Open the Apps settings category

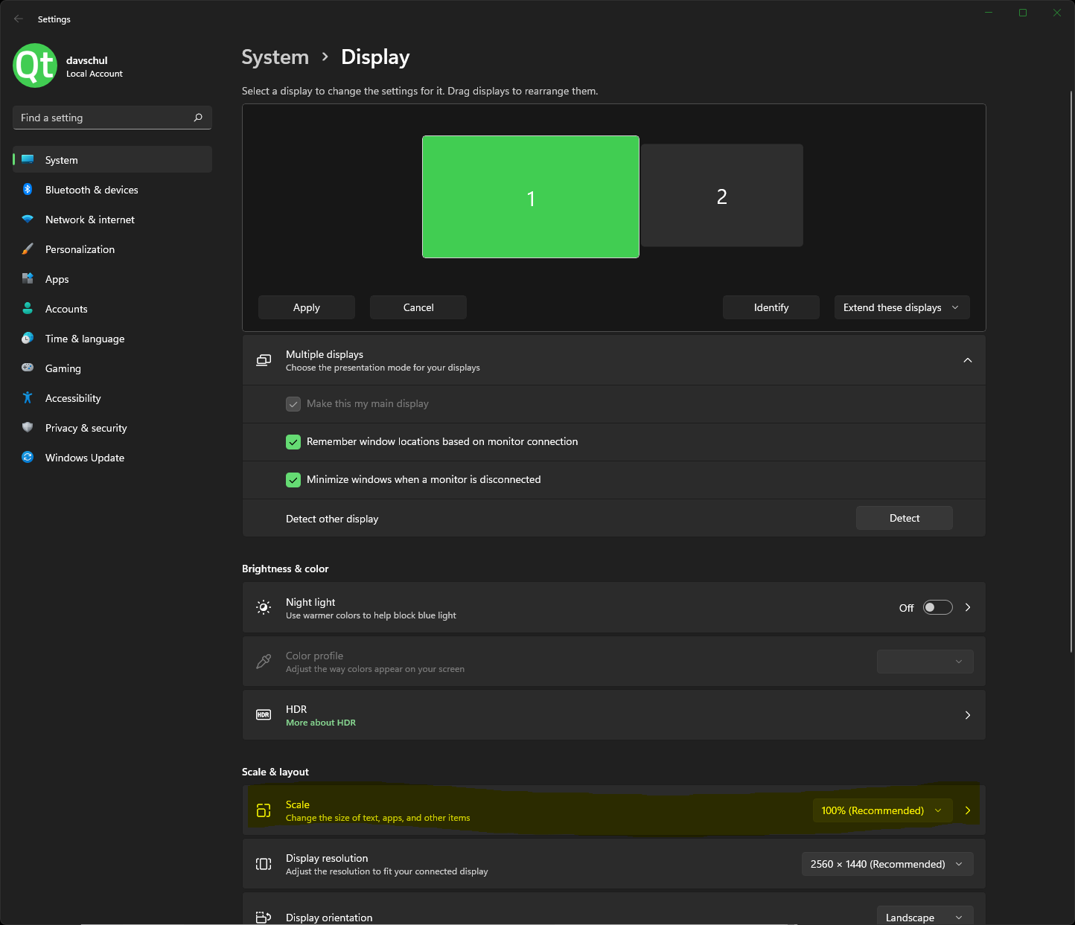tap(57, 279)
